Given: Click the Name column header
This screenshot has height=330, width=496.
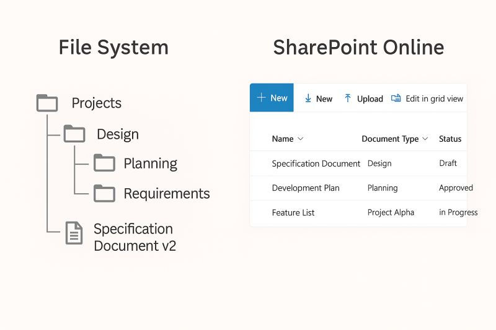Looking at the screenshot, I should pyautogui.click(x=283, y=139).
